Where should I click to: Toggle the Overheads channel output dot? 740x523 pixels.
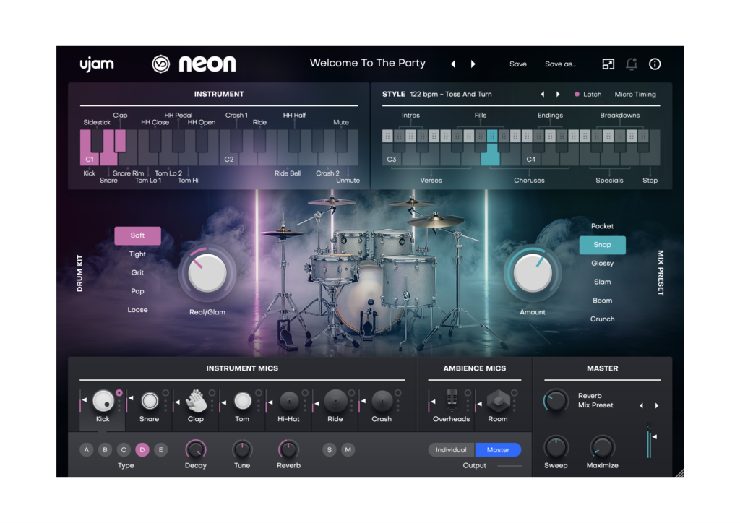[468, 392]
